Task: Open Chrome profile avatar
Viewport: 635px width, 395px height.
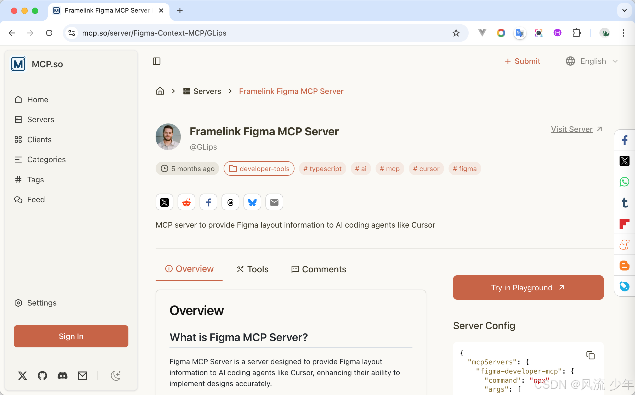Action: 605,33
